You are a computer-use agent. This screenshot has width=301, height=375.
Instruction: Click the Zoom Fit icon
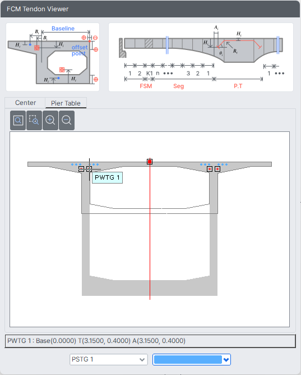click(18, 120)
